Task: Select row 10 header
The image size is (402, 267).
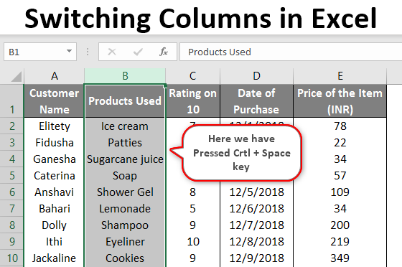Action: coord(11,258)
